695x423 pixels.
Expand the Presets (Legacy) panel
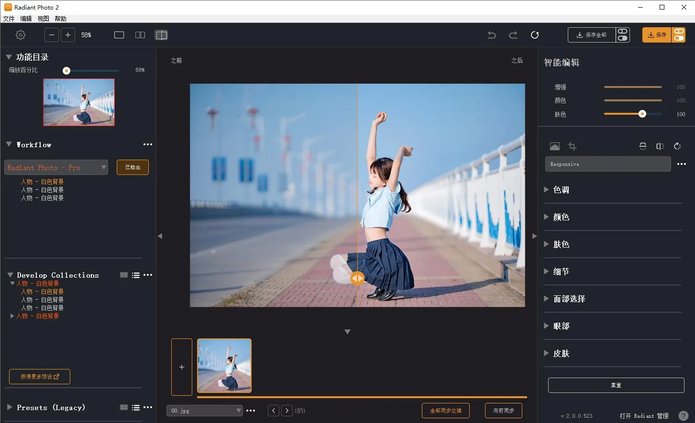click(10, 407)
